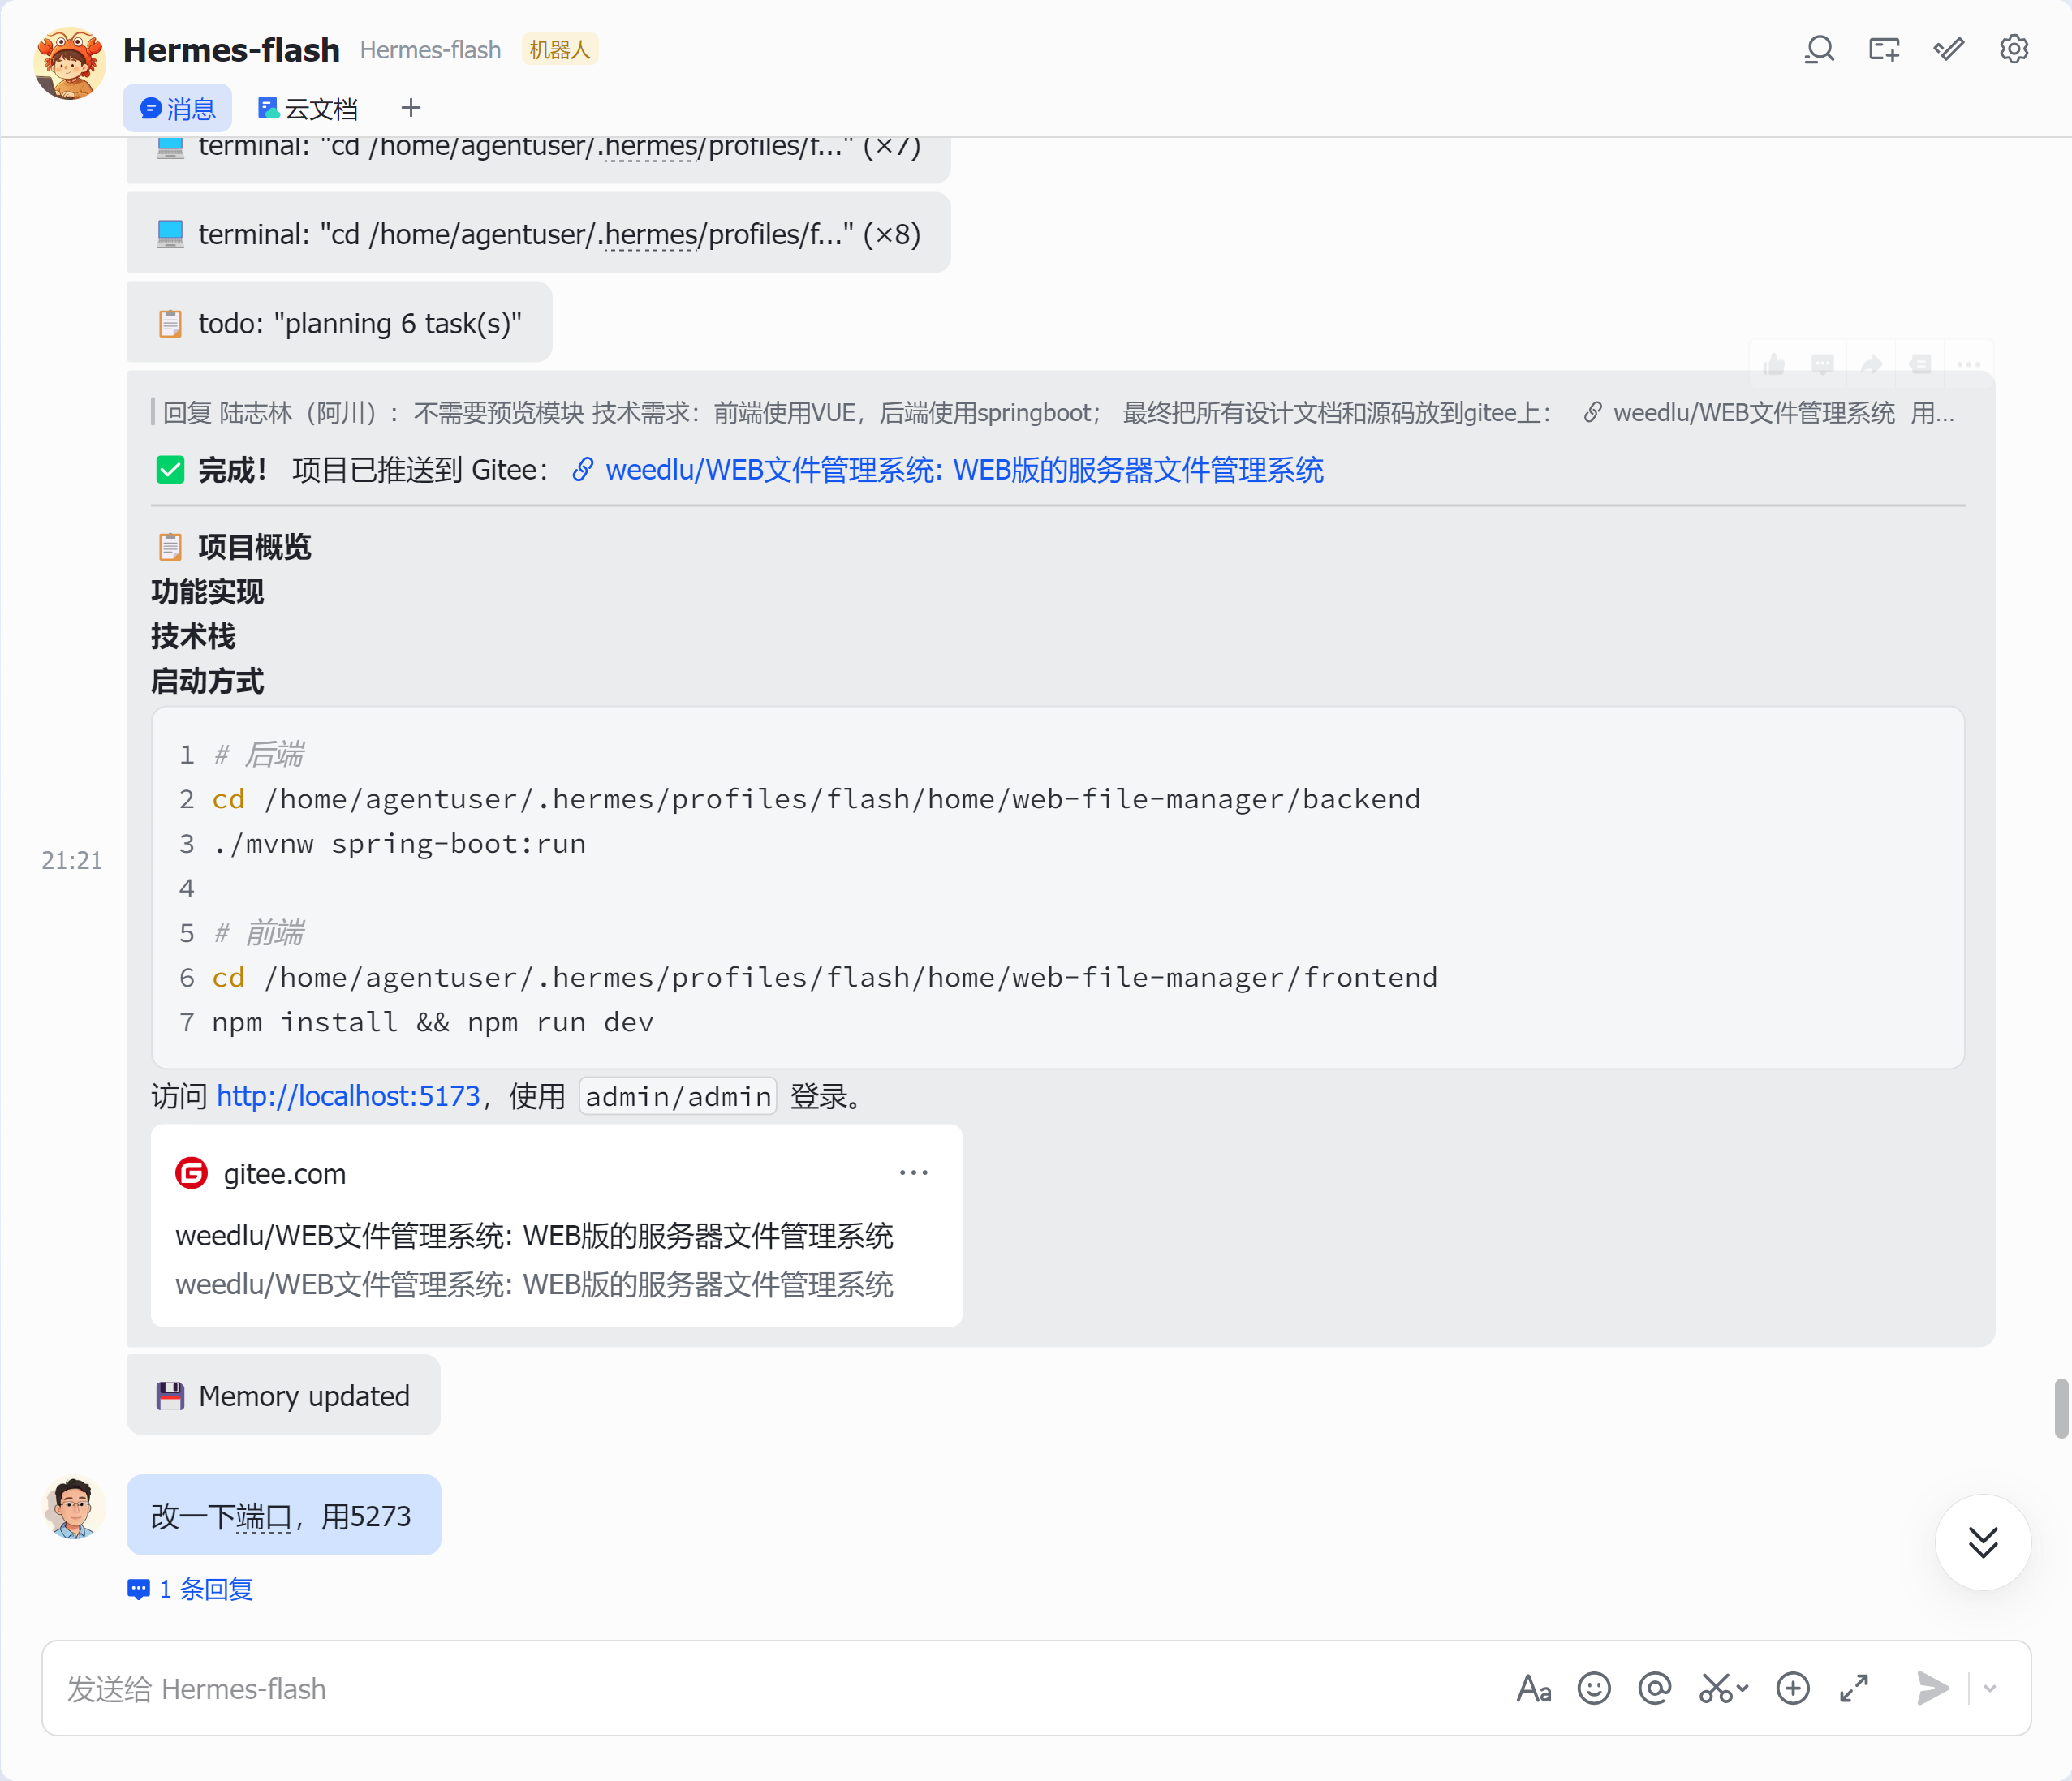Open send options dropdown arrow
This screenshot has width=2072, height=1781.
[1990, 1688]
